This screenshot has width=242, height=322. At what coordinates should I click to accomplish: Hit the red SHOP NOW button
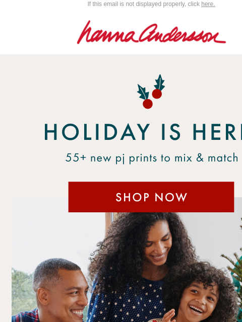pyautogui.click(x=151, y=197)
